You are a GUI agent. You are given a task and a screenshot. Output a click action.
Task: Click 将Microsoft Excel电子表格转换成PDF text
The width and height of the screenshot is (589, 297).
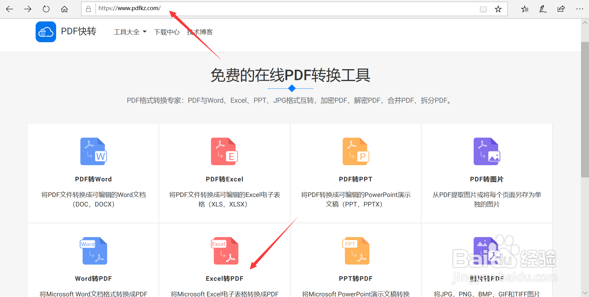pyautogui.click(x=225, y=294)
